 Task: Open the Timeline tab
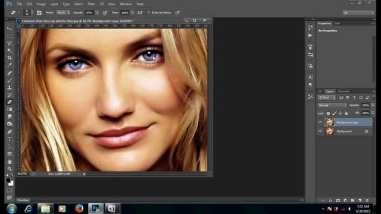pos(23,200)
